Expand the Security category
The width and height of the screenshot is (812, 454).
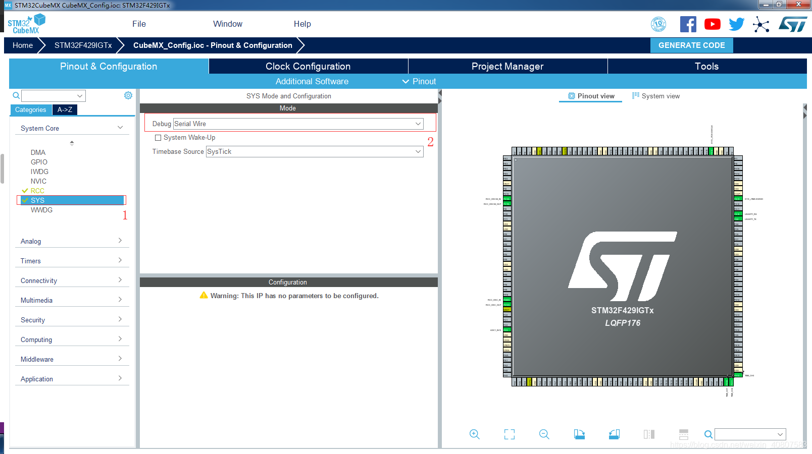[72, 320]
